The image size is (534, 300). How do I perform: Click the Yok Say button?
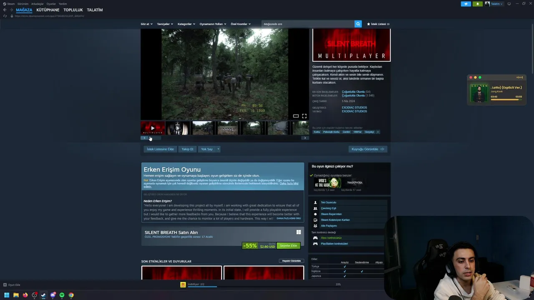point(207,149)
